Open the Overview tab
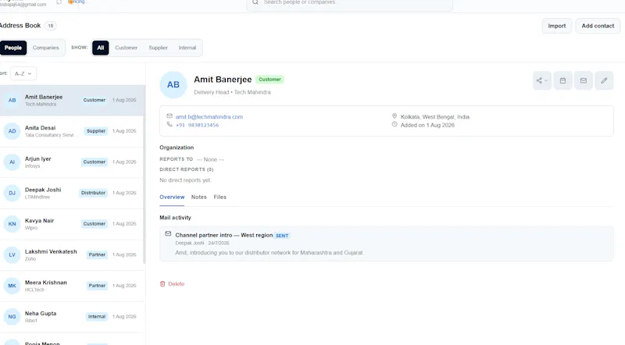Screen dimensions: 625x345 (x=172, y=197)
